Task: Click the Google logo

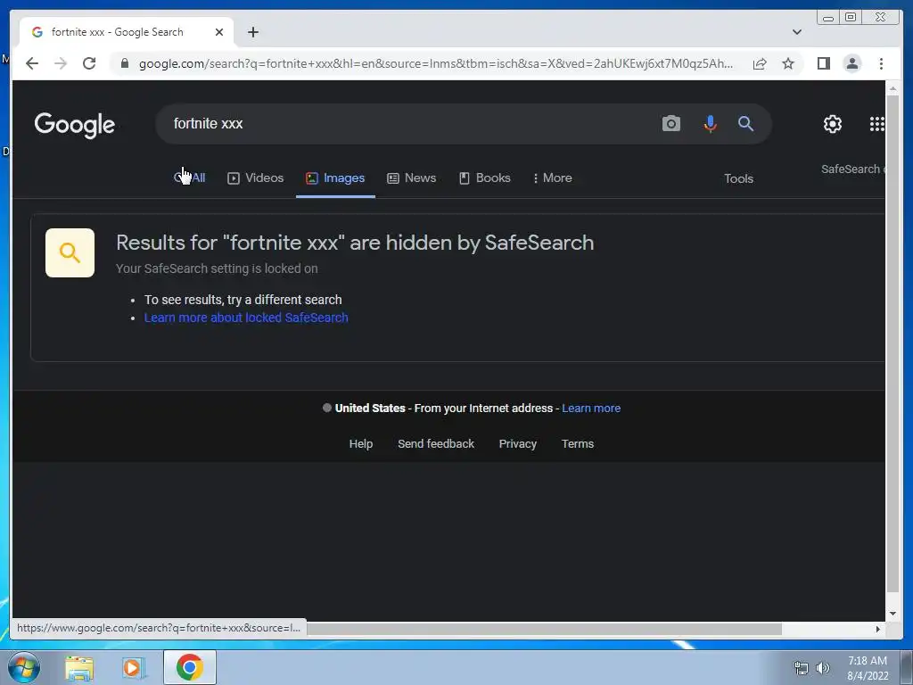Action: (75, 125)
